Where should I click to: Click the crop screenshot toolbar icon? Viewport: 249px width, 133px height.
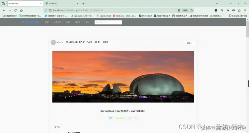pyautogui.click(x=222, y=10)
